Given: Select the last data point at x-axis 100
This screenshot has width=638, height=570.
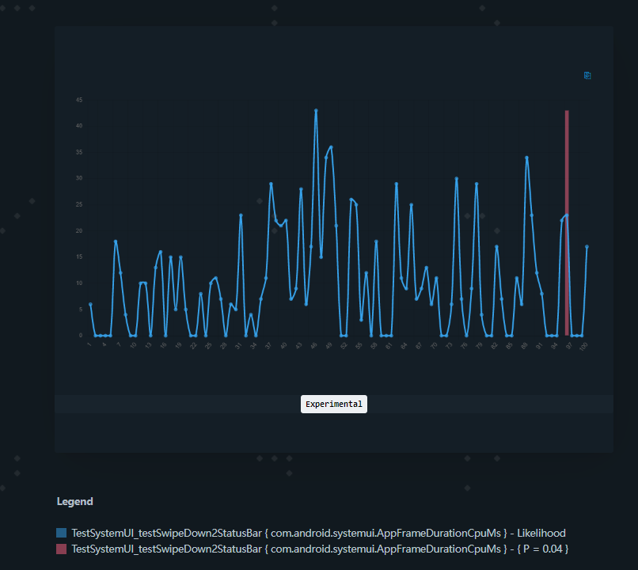Looking at the screenshot, I should point(587,247).
